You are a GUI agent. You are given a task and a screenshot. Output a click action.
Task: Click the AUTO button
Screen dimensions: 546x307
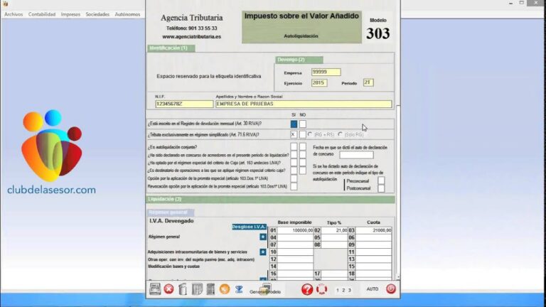[x=373, y=289]
